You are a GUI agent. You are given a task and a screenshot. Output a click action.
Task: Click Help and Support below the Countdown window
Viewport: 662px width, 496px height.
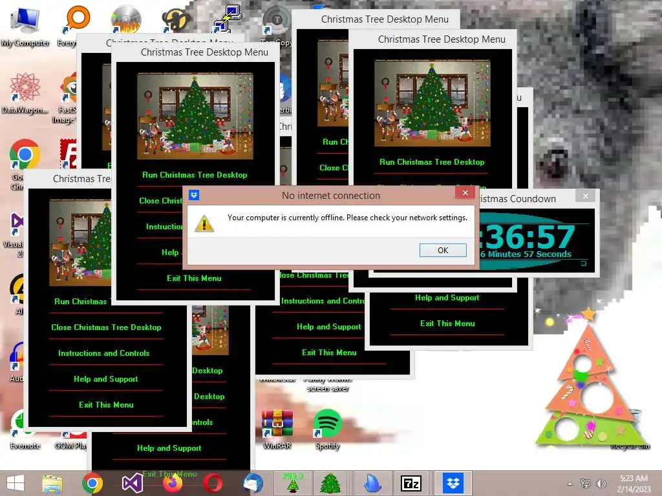pos(447,298)
